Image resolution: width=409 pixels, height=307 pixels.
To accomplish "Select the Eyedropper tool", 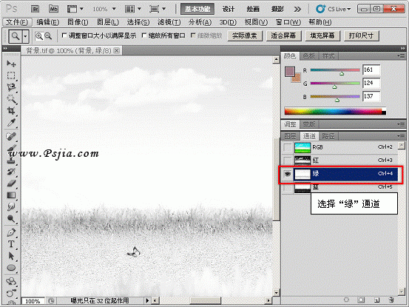I will 11,122.
